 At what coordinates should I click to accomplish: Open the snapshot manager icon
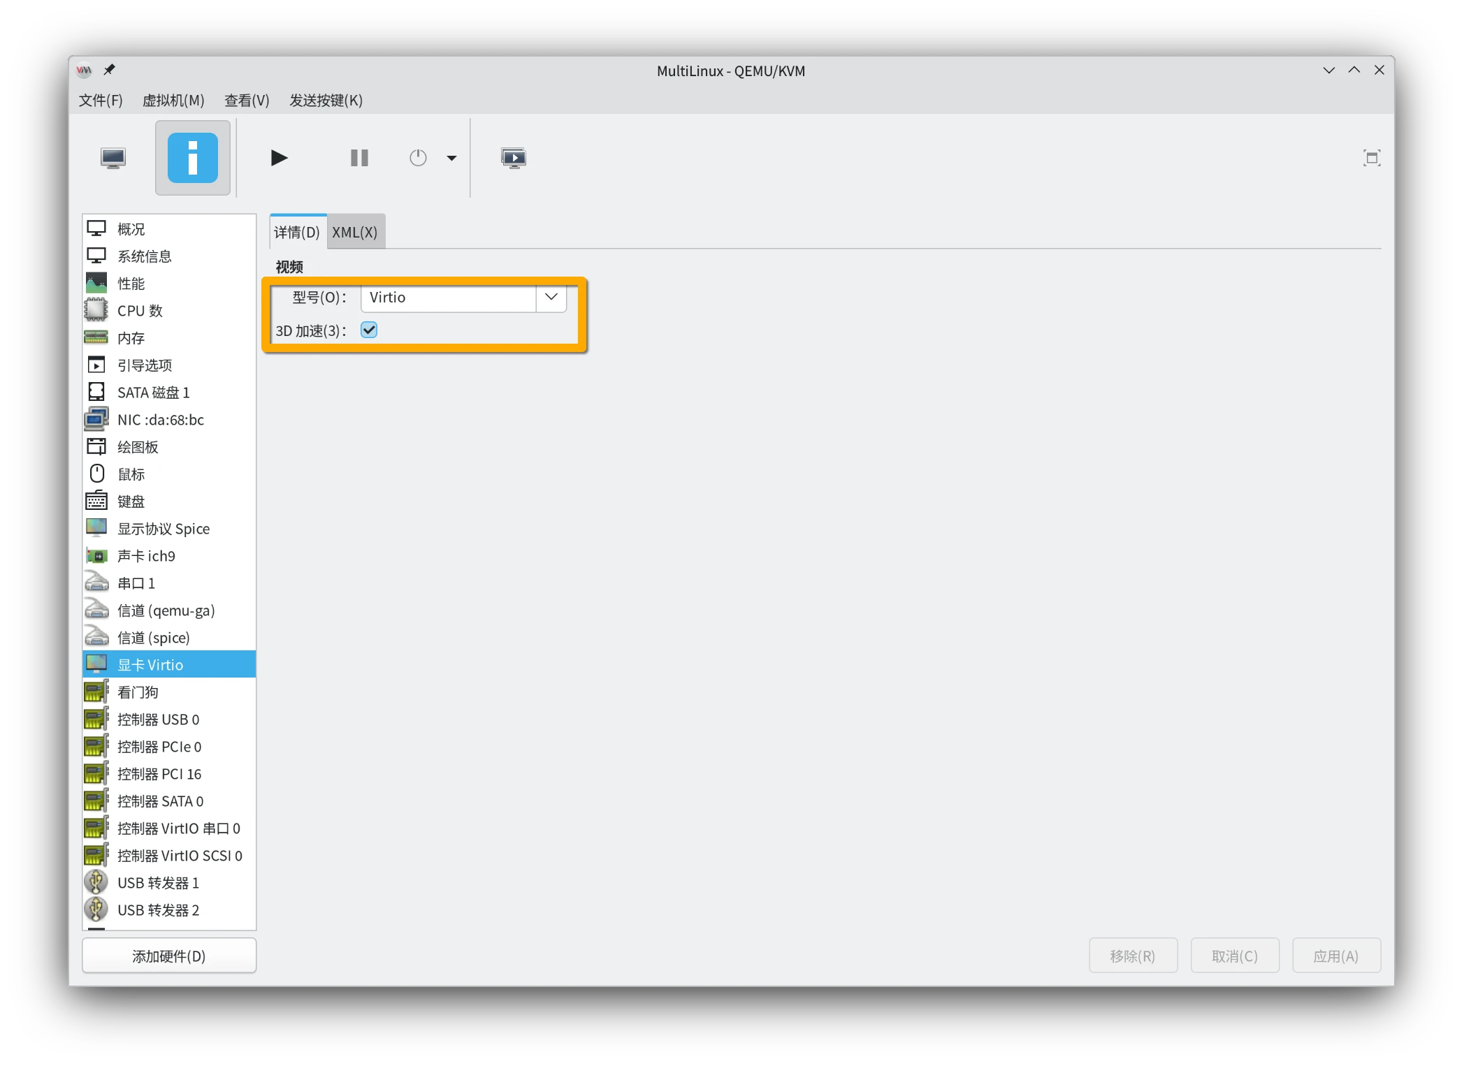coord(514,158)
